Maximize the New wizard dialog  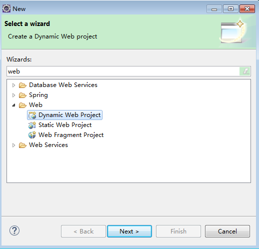(x=230, y=9)
